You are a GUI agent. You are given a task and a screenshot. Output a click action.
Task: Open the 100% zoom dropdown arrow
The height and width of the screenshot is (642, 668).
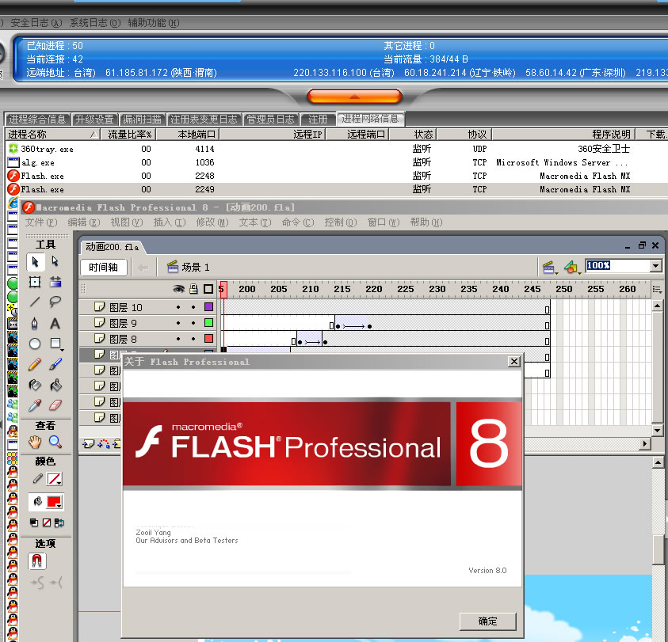point(655,266)
